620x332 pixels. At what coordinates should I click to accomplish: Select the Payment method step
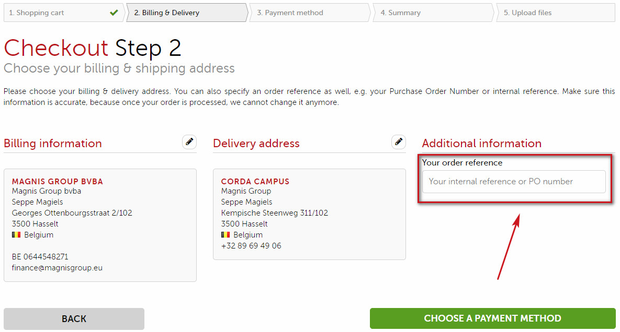[293, 11]
